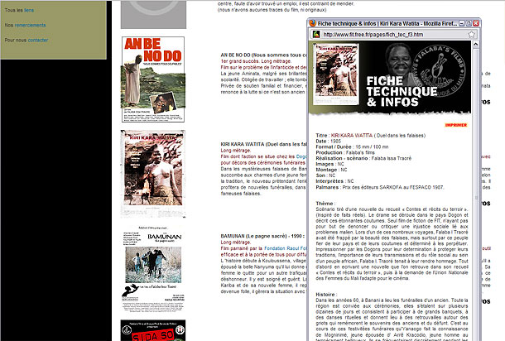Click the Firefox logo in the popup title bar

[312, 23]
